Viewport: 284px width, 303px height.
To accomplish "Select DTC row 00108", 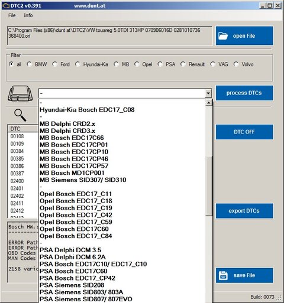I will point(22,136).
